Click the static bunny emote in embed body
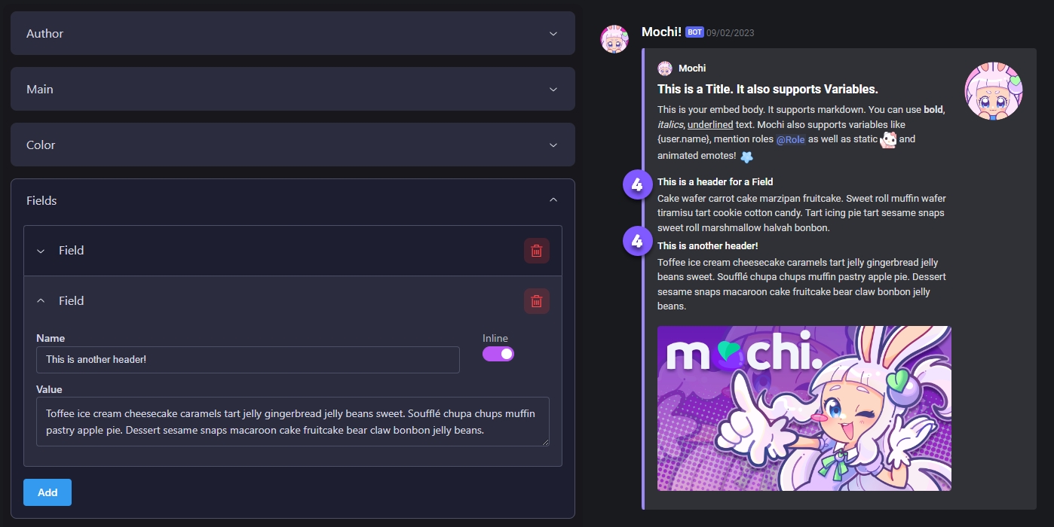This screenshot has height=527, width=1054. [889, 139]
